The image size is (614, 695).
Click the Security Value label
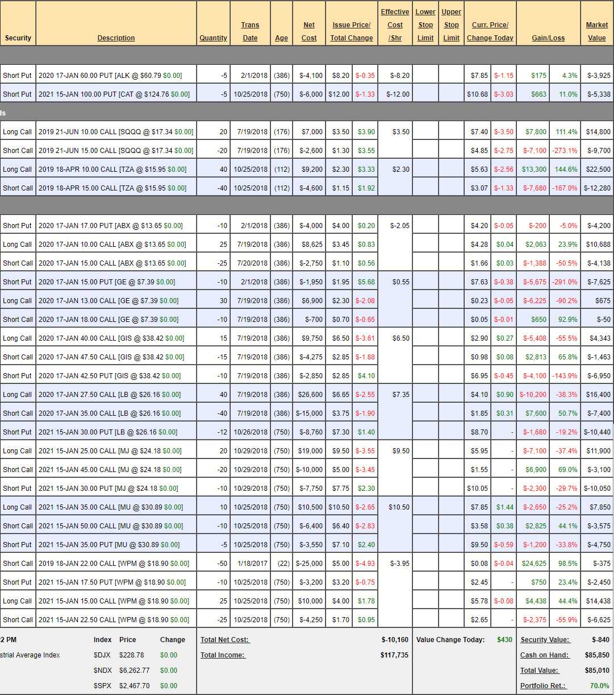tap(545, 640)
